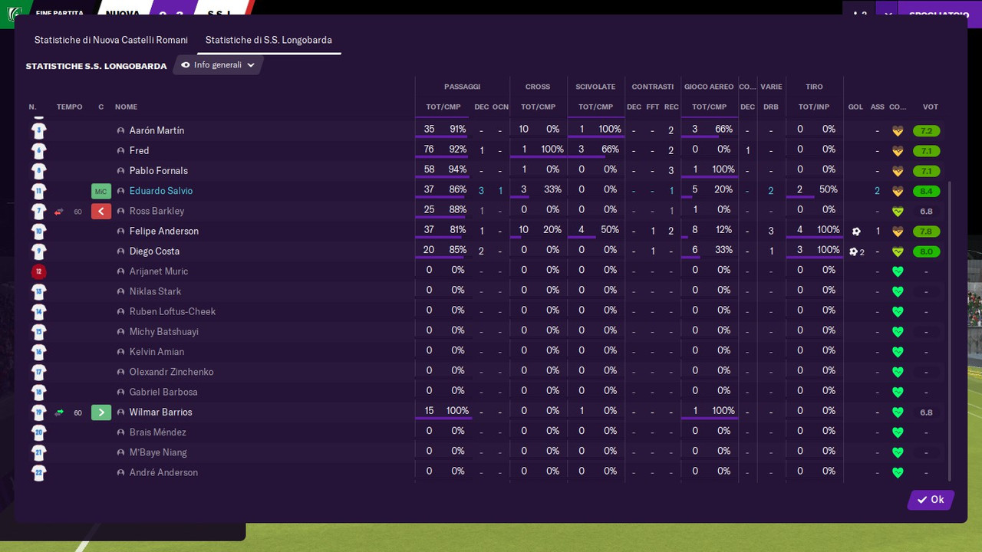Click the condition heart icon for Michy Batshuayi
Image resolution: width=982 pixels, height=552 pixels.
(898, 332)
